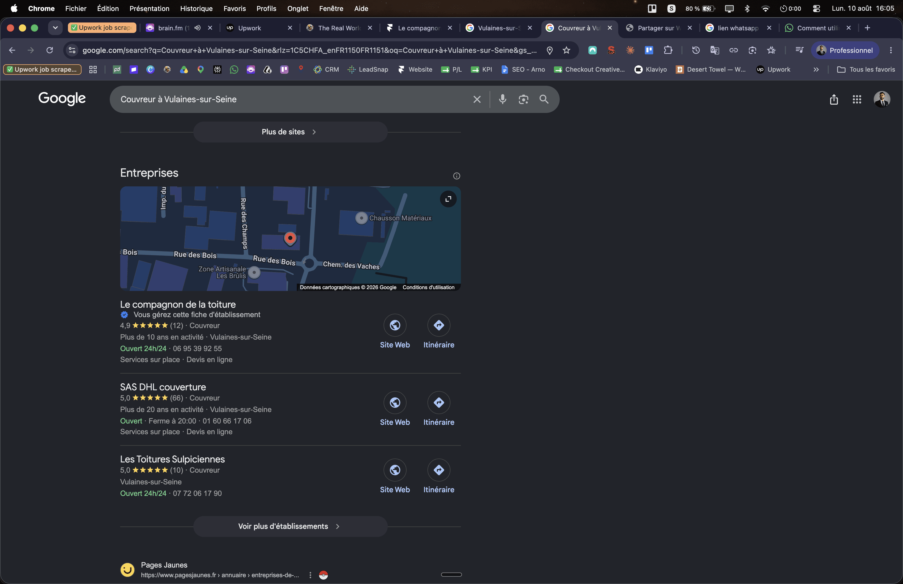Screen dimensions: 903x584
Task: Open macOS Control Center toggles
Action: coord(816,8)
